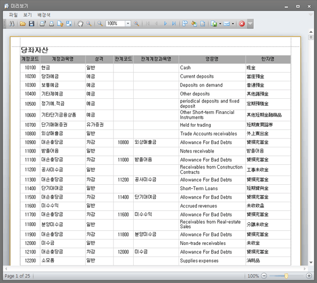Close the preview with the red icon
Viewport: 317px width, 283px height.
point(242,24)
